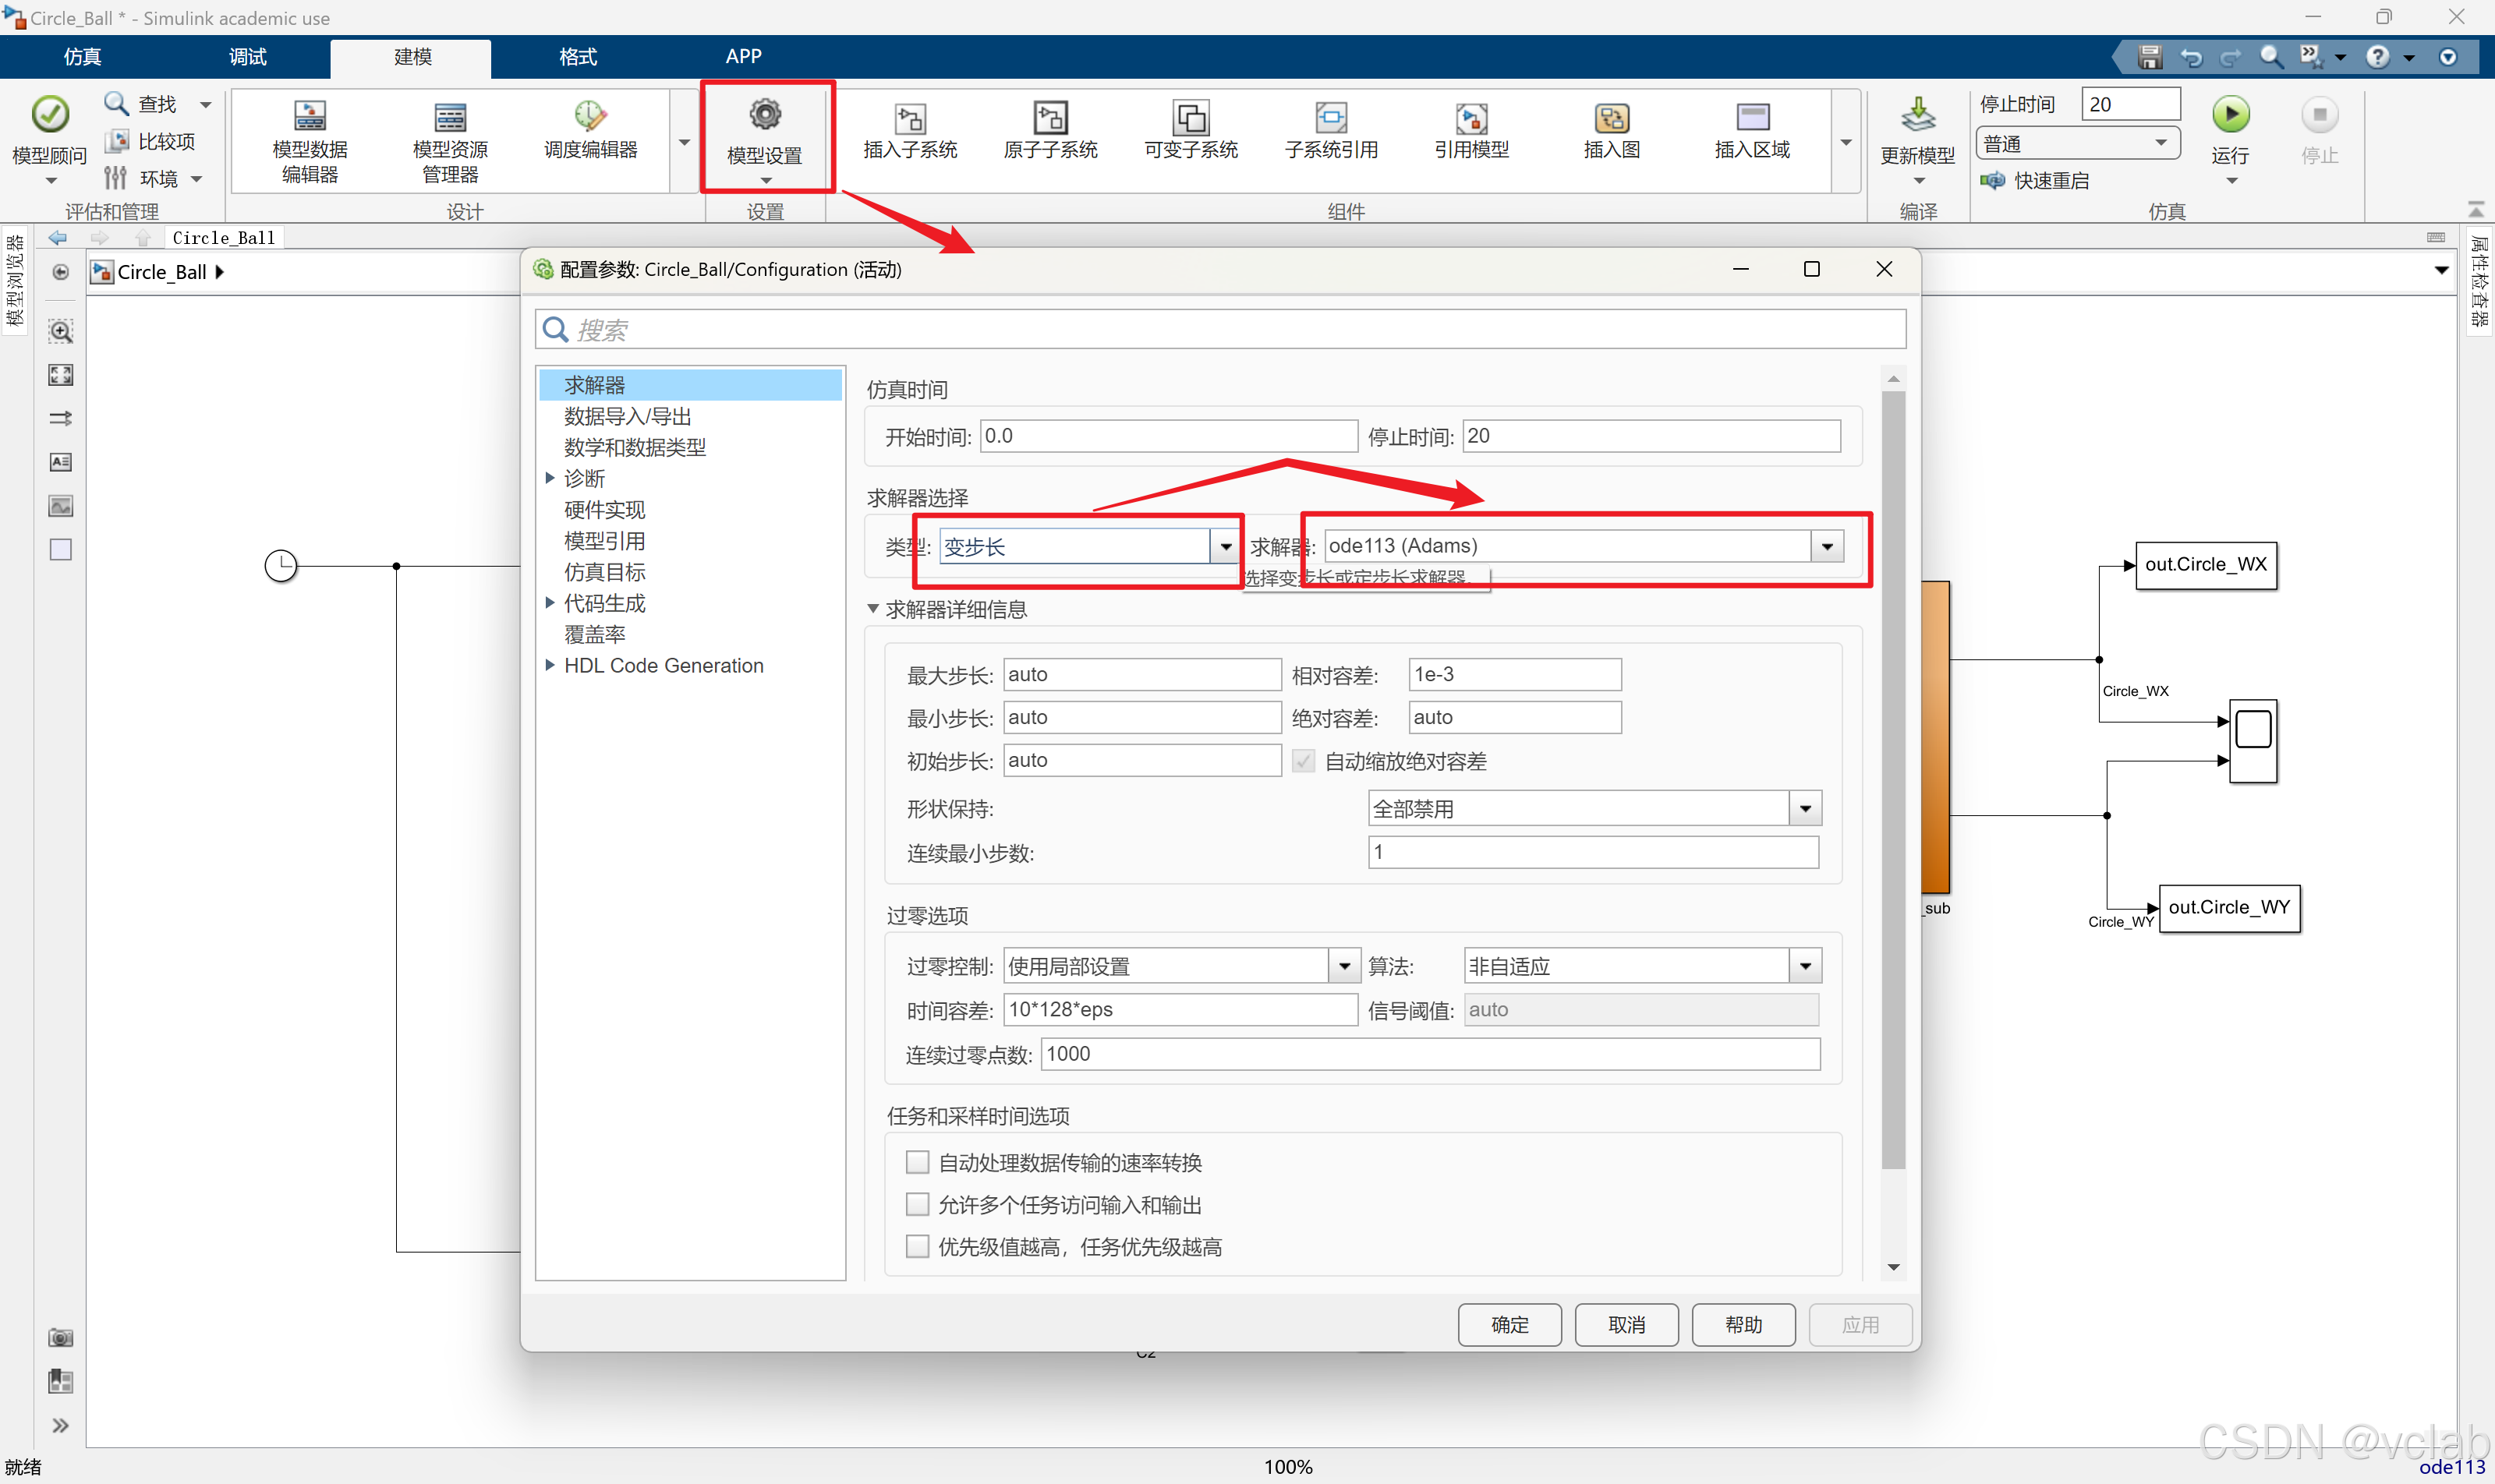Enable 自动处理数据传输的速率转换 checkbox
This screenshot has height=1484, width=2495.
[916, 1162]
